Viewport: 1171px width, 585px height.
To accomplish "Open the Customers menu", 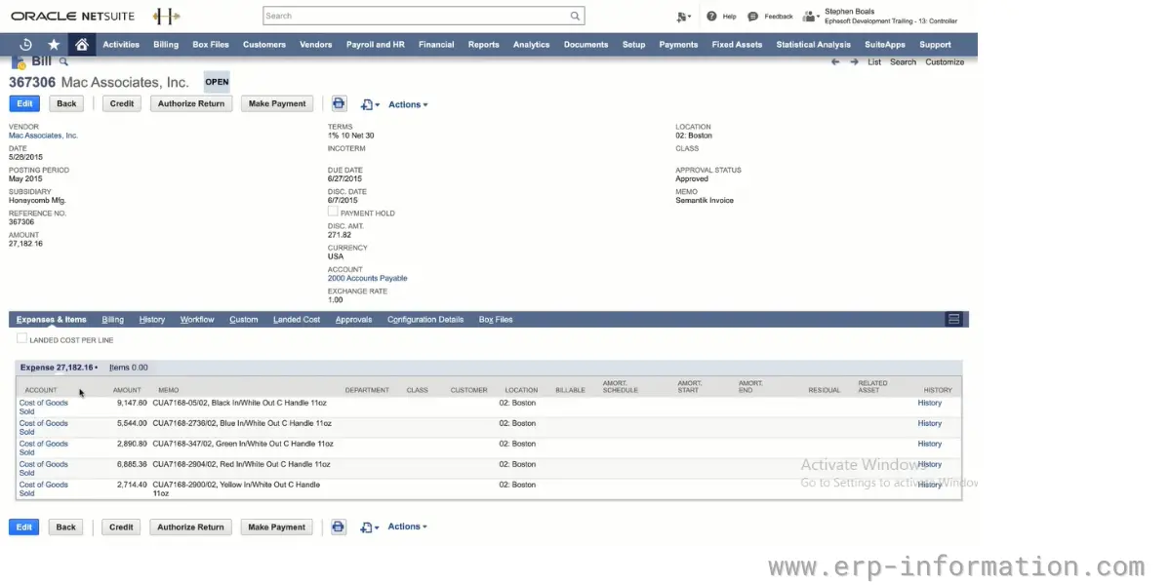I will pyautogui.click(x=264, y=45).
